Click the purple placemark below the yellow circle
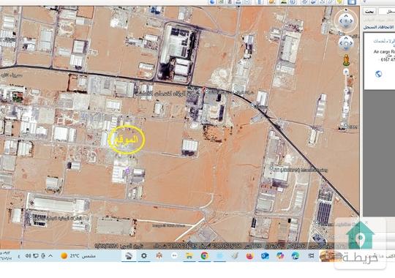The image size is (395, 278). [x=127, y=171]
